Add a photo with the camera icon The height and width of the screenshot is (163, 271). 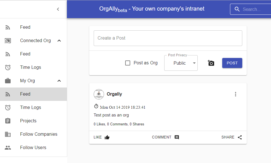click(211, 63)
